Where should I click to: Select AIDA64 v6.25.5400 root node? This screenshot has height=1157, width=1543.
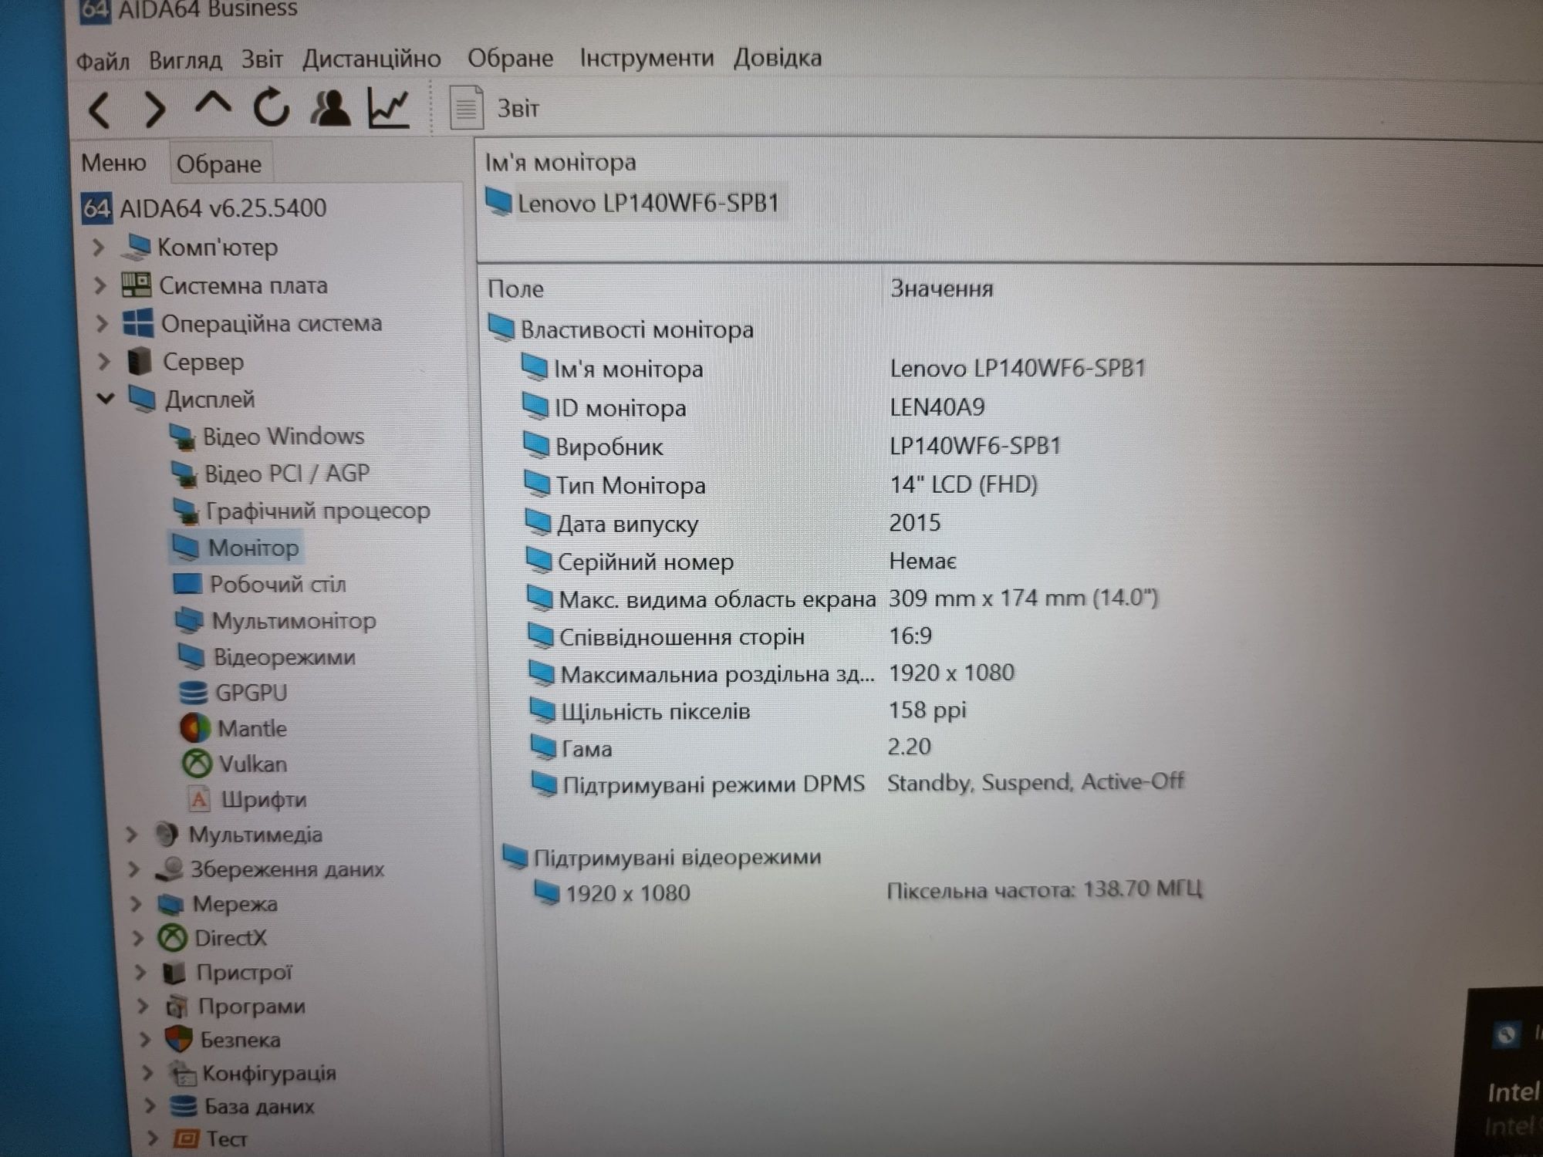pos(204,207)
